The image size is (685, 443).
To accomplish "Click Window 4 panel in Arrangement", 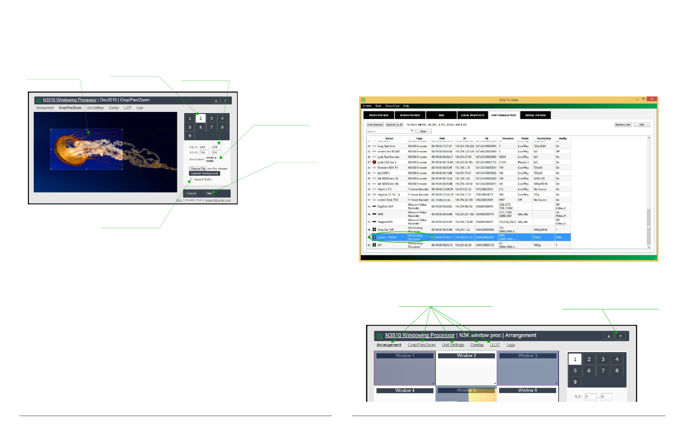I will click(405, 394).
